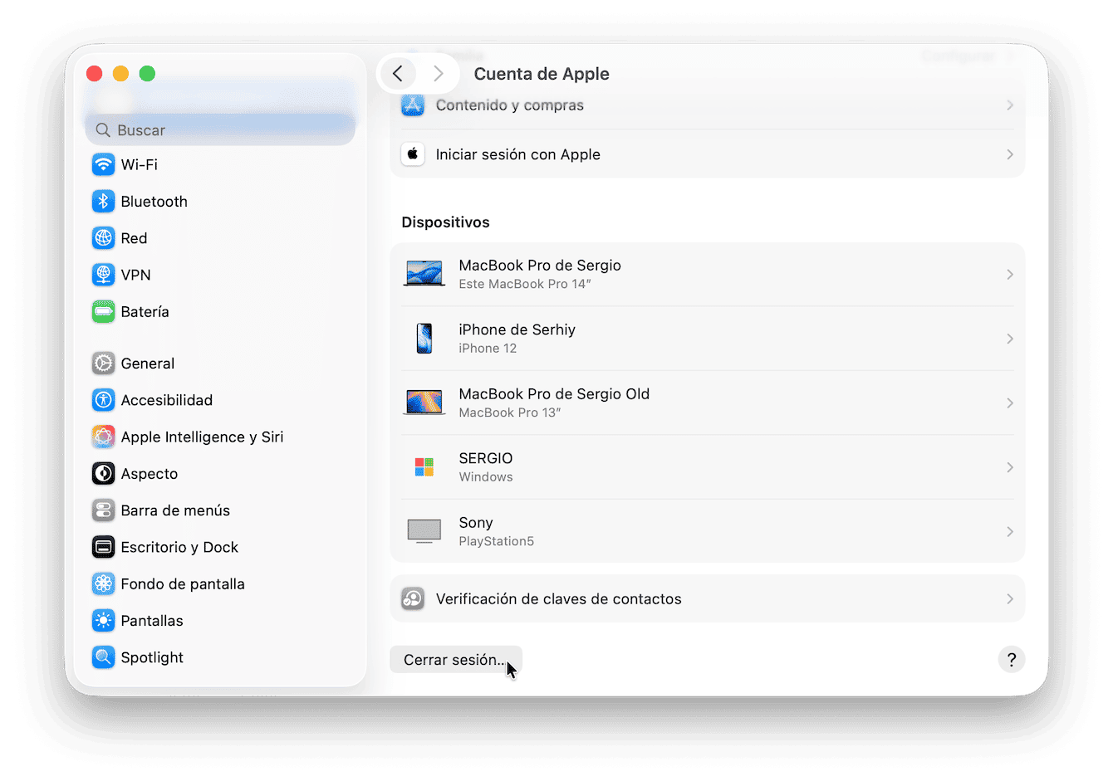Viewport: 1113px width, 781px height.
Task: Click the Cerrar sesión button
Action: click(x=456, y=660)
